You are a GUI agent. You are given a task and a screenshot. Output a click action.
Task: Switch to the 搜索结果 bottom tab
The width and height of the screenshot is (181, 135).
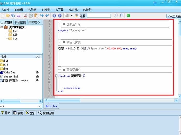coord(46,113)
